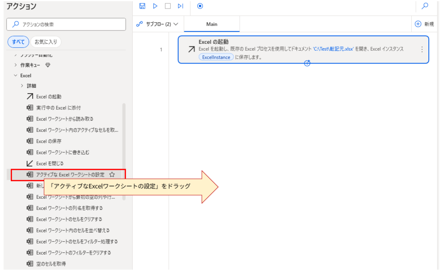The width and height of the screenshot is (440, 270).
Task: Select the すべて filter pill
Action: coord(18,42)
